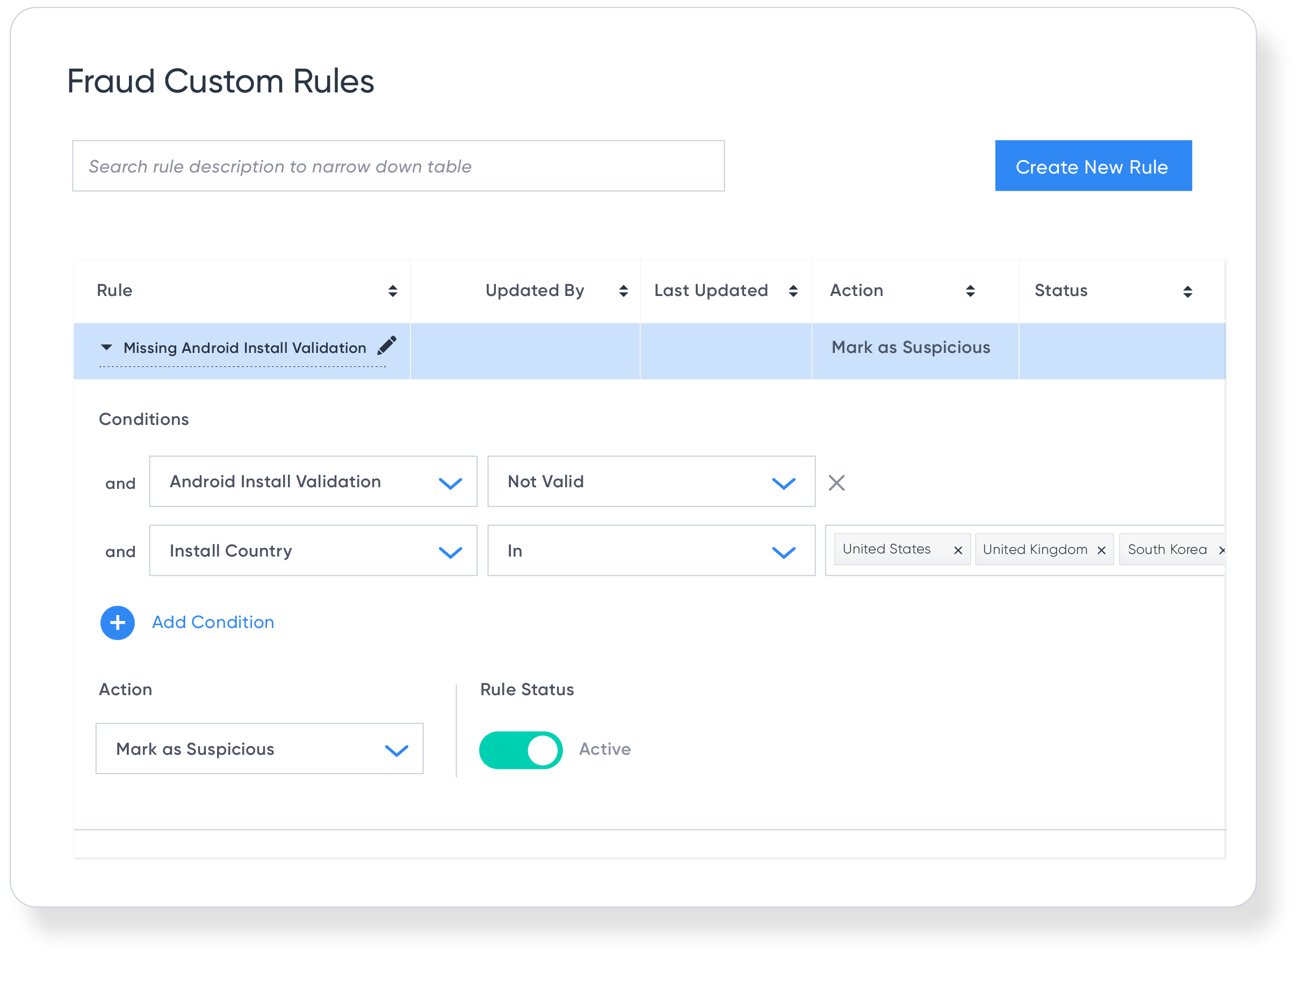Sort the table by the Rule column
Image resolution: width=1306 pixels, height=989 pixels.
click(393, 291)
